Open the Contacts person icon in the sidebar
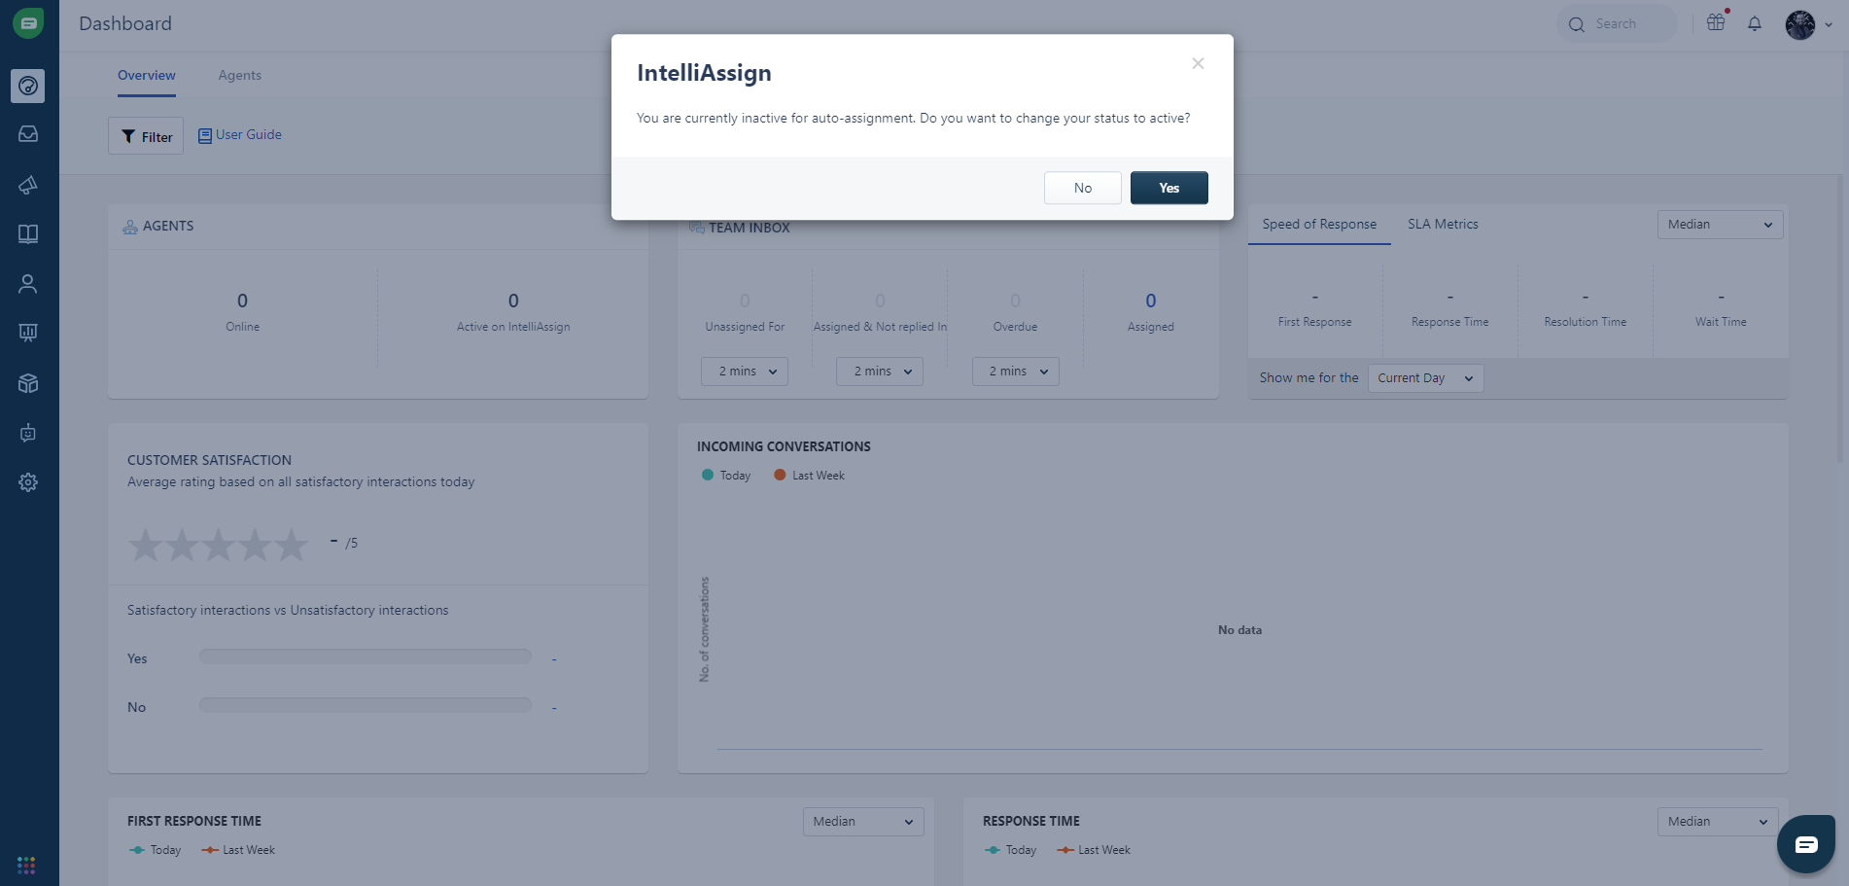This screenshot has width=1849, height=886. 28,284
